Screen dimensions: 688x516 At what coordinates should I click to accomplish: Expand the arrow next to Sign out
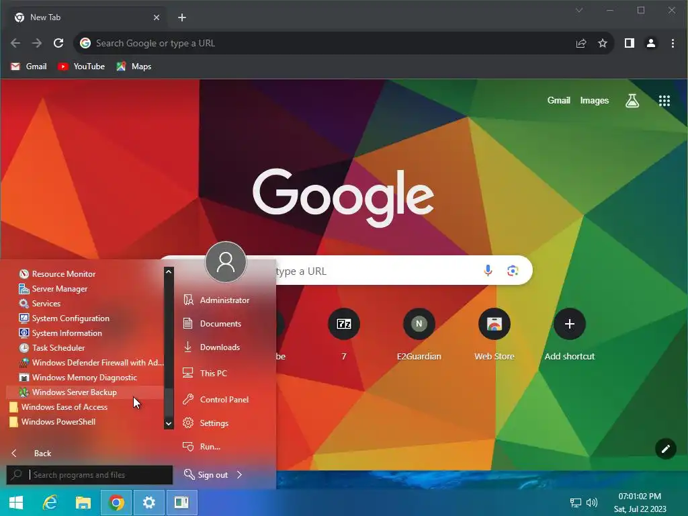[240, 475]
